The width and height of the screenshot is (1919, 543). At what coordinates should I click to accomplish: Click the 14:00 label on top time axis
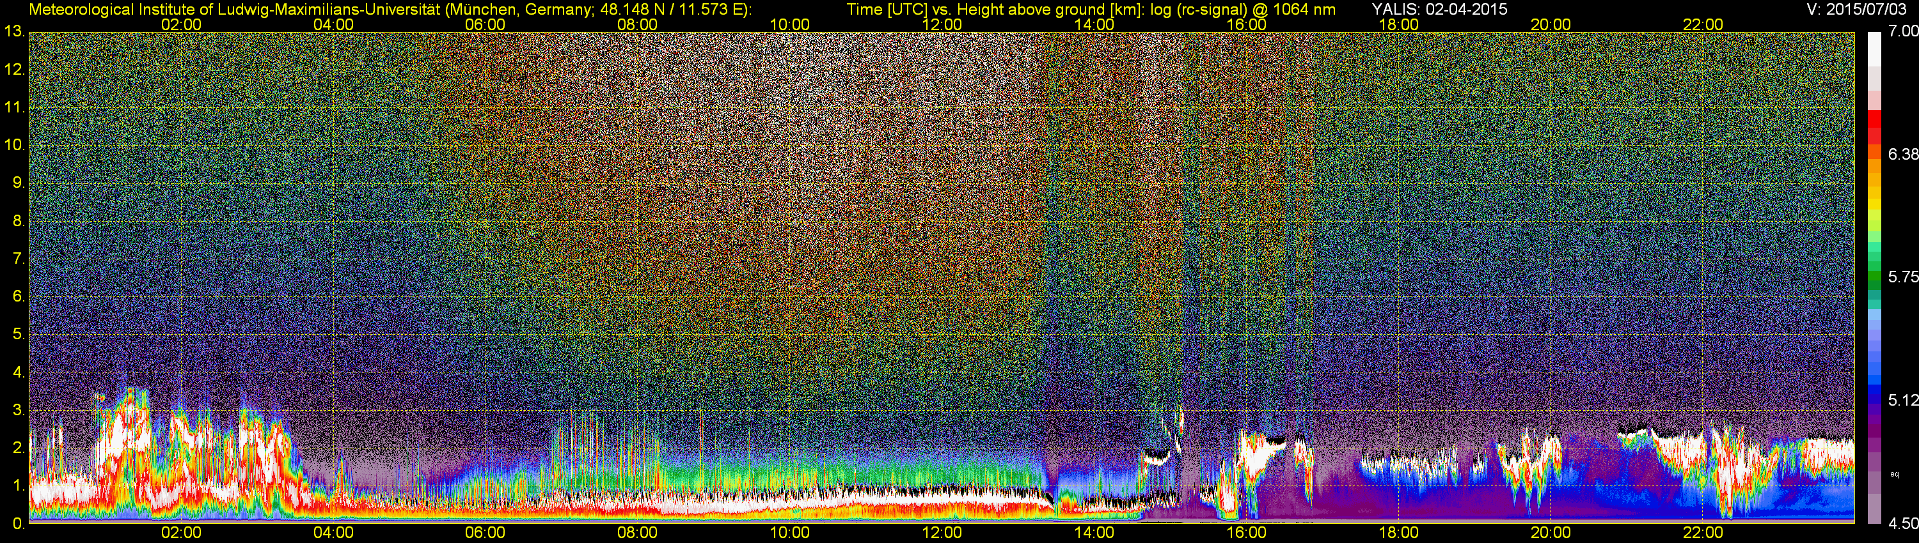point(1094,24)
